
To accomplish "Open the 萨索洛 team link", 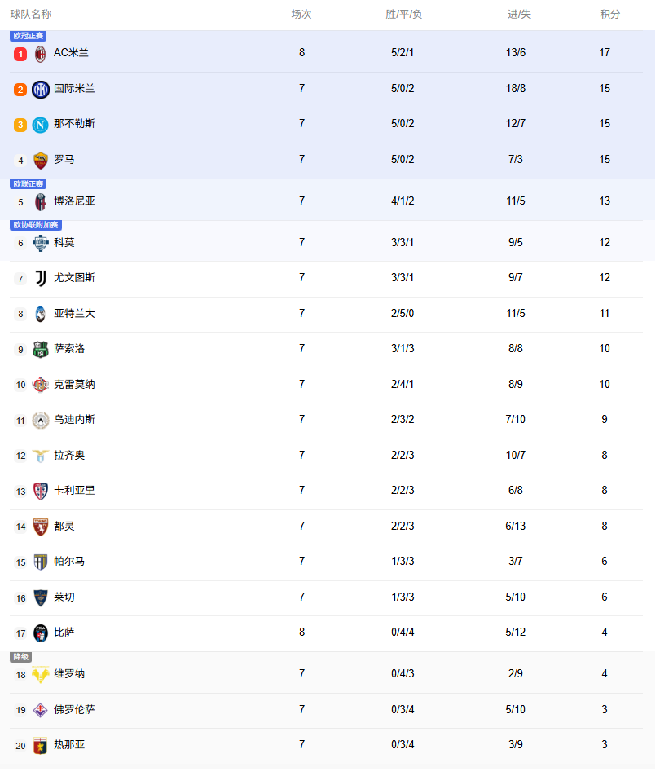I will pos(69,349).
